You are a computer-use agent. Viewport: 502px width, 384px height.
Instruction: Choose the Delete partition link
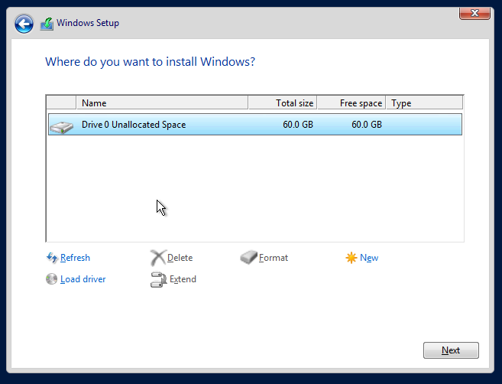180,258
